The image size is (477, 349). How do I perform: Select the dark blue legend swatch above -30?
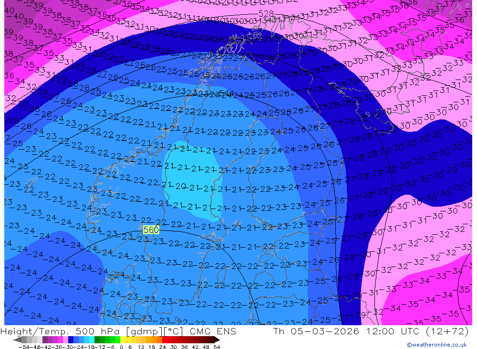pos(71,340)
